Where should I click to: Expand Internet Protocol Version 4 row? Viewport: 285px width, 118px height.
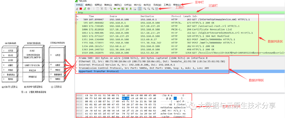click(77, 65)
